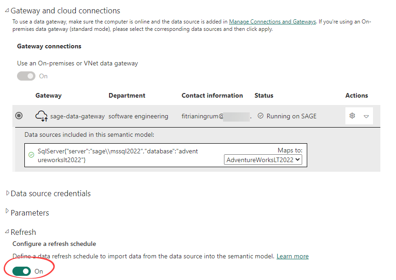Click the sage-data-gateway cloud icon
The width and height of the screenshot is (396, 280).
tap(41, 116)
